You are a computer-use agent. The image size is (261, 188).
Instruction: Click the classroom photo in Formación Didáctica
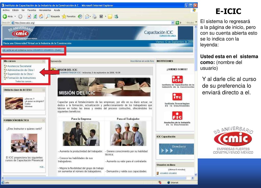pyautogui.click(x=24, y=143)
